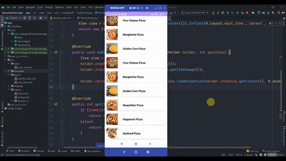Click the UTF-8 encoding in status bar
Image resolution: width=286 pixels, height=161 pixels.
[x=239, y=155]
